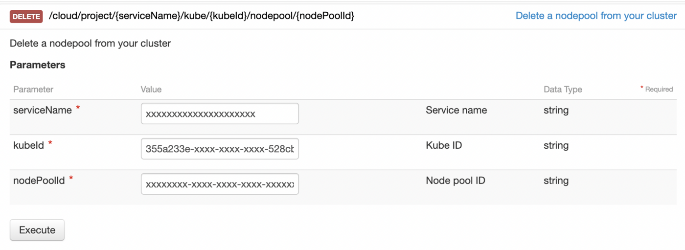Open the 'Delete a nodepool from your cluster' link
The image size is (685, 250).
(596, 16)
